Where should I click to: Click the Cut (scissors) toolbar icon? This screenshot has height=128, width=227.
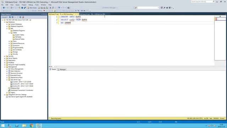[50, 8]
